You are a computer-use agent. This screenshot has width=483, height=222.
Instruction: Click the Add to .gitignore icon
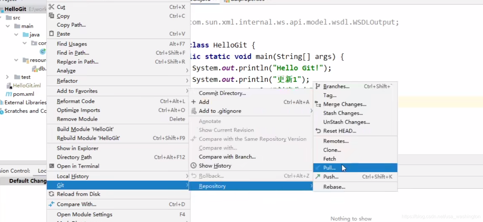194,111
